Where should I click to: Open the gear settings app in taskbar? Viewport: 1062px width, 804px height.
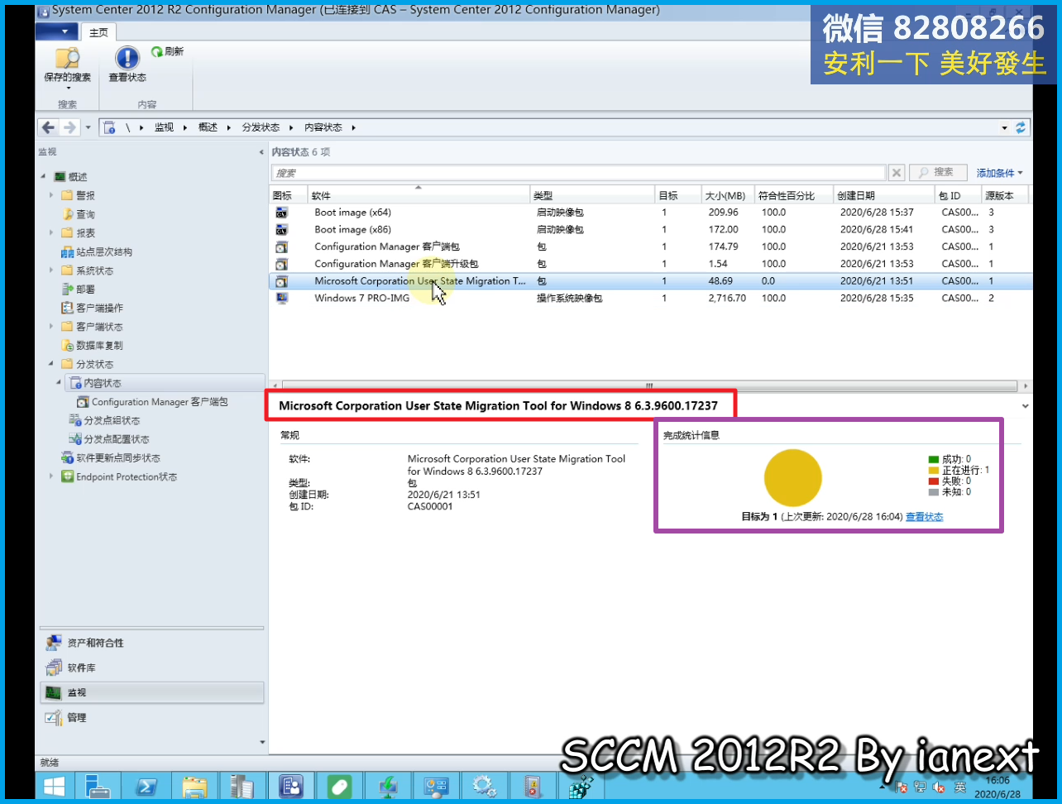tap(484, 786)
